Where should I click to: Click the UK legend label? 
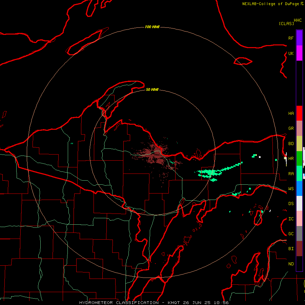291,53
